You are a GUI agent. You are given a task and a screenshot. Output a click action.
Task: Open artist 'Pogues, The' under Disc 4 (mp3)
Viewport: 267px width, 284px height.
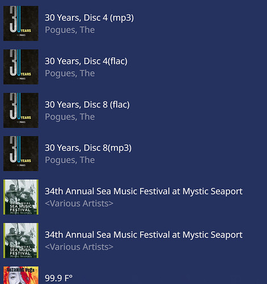click(x=70, y=30)
